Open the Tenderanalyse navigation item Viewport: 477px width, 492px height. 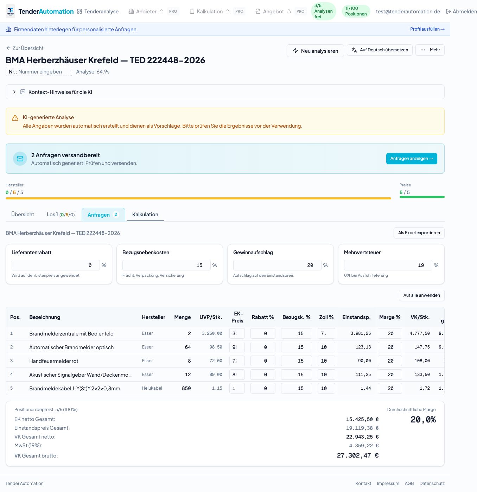[x=98, y=12]
